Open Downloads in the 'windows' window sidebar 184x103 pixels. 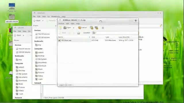click(x=41, y=66)
